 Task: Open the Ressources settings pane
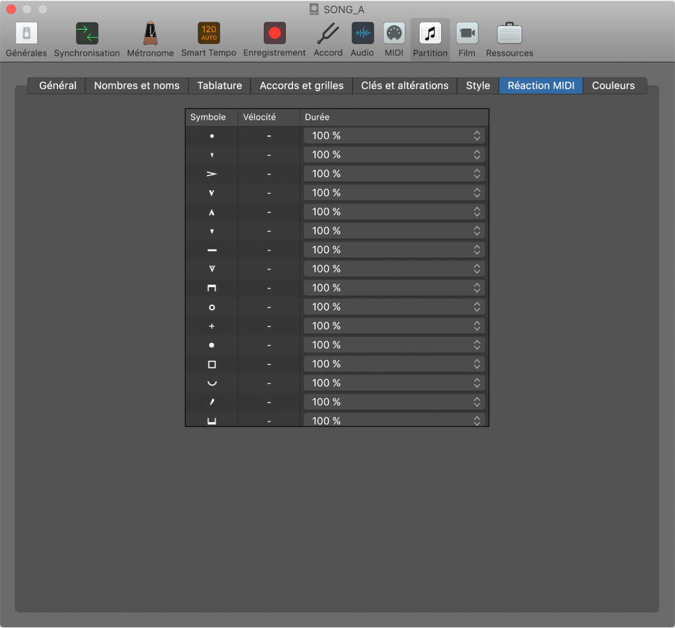[x=510, y=39]
